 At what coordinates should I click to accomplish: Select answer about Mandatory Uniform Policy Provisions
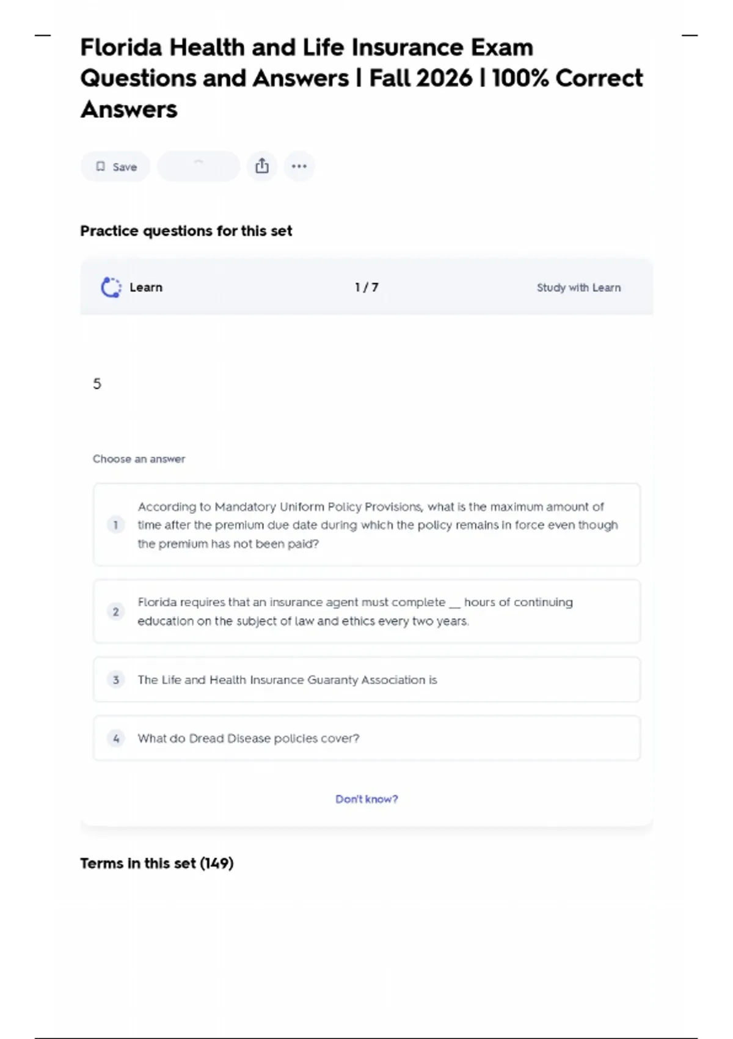(x=366, y=525)
